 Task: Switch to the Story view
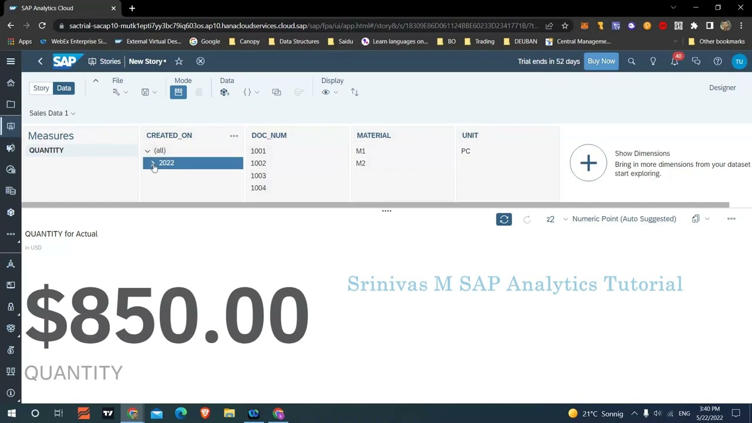pos(41,88)
